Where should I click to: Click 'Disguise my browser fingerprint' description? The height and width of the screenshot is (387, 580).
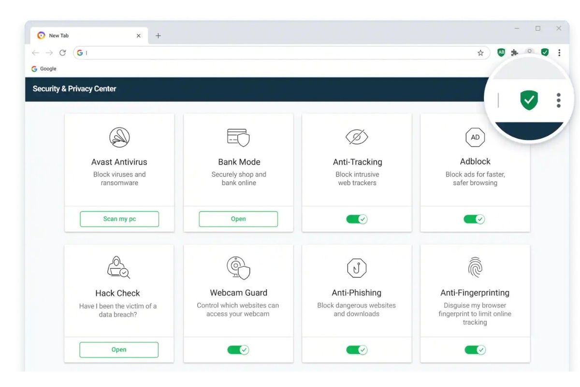click(x=475, y=314)
